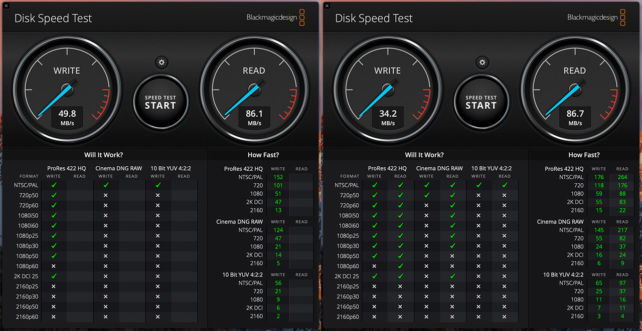Right window: ProRes 422 HQ read cross, 2160p25 row
The image size is (642, 331).
click(x=400, y=286)
